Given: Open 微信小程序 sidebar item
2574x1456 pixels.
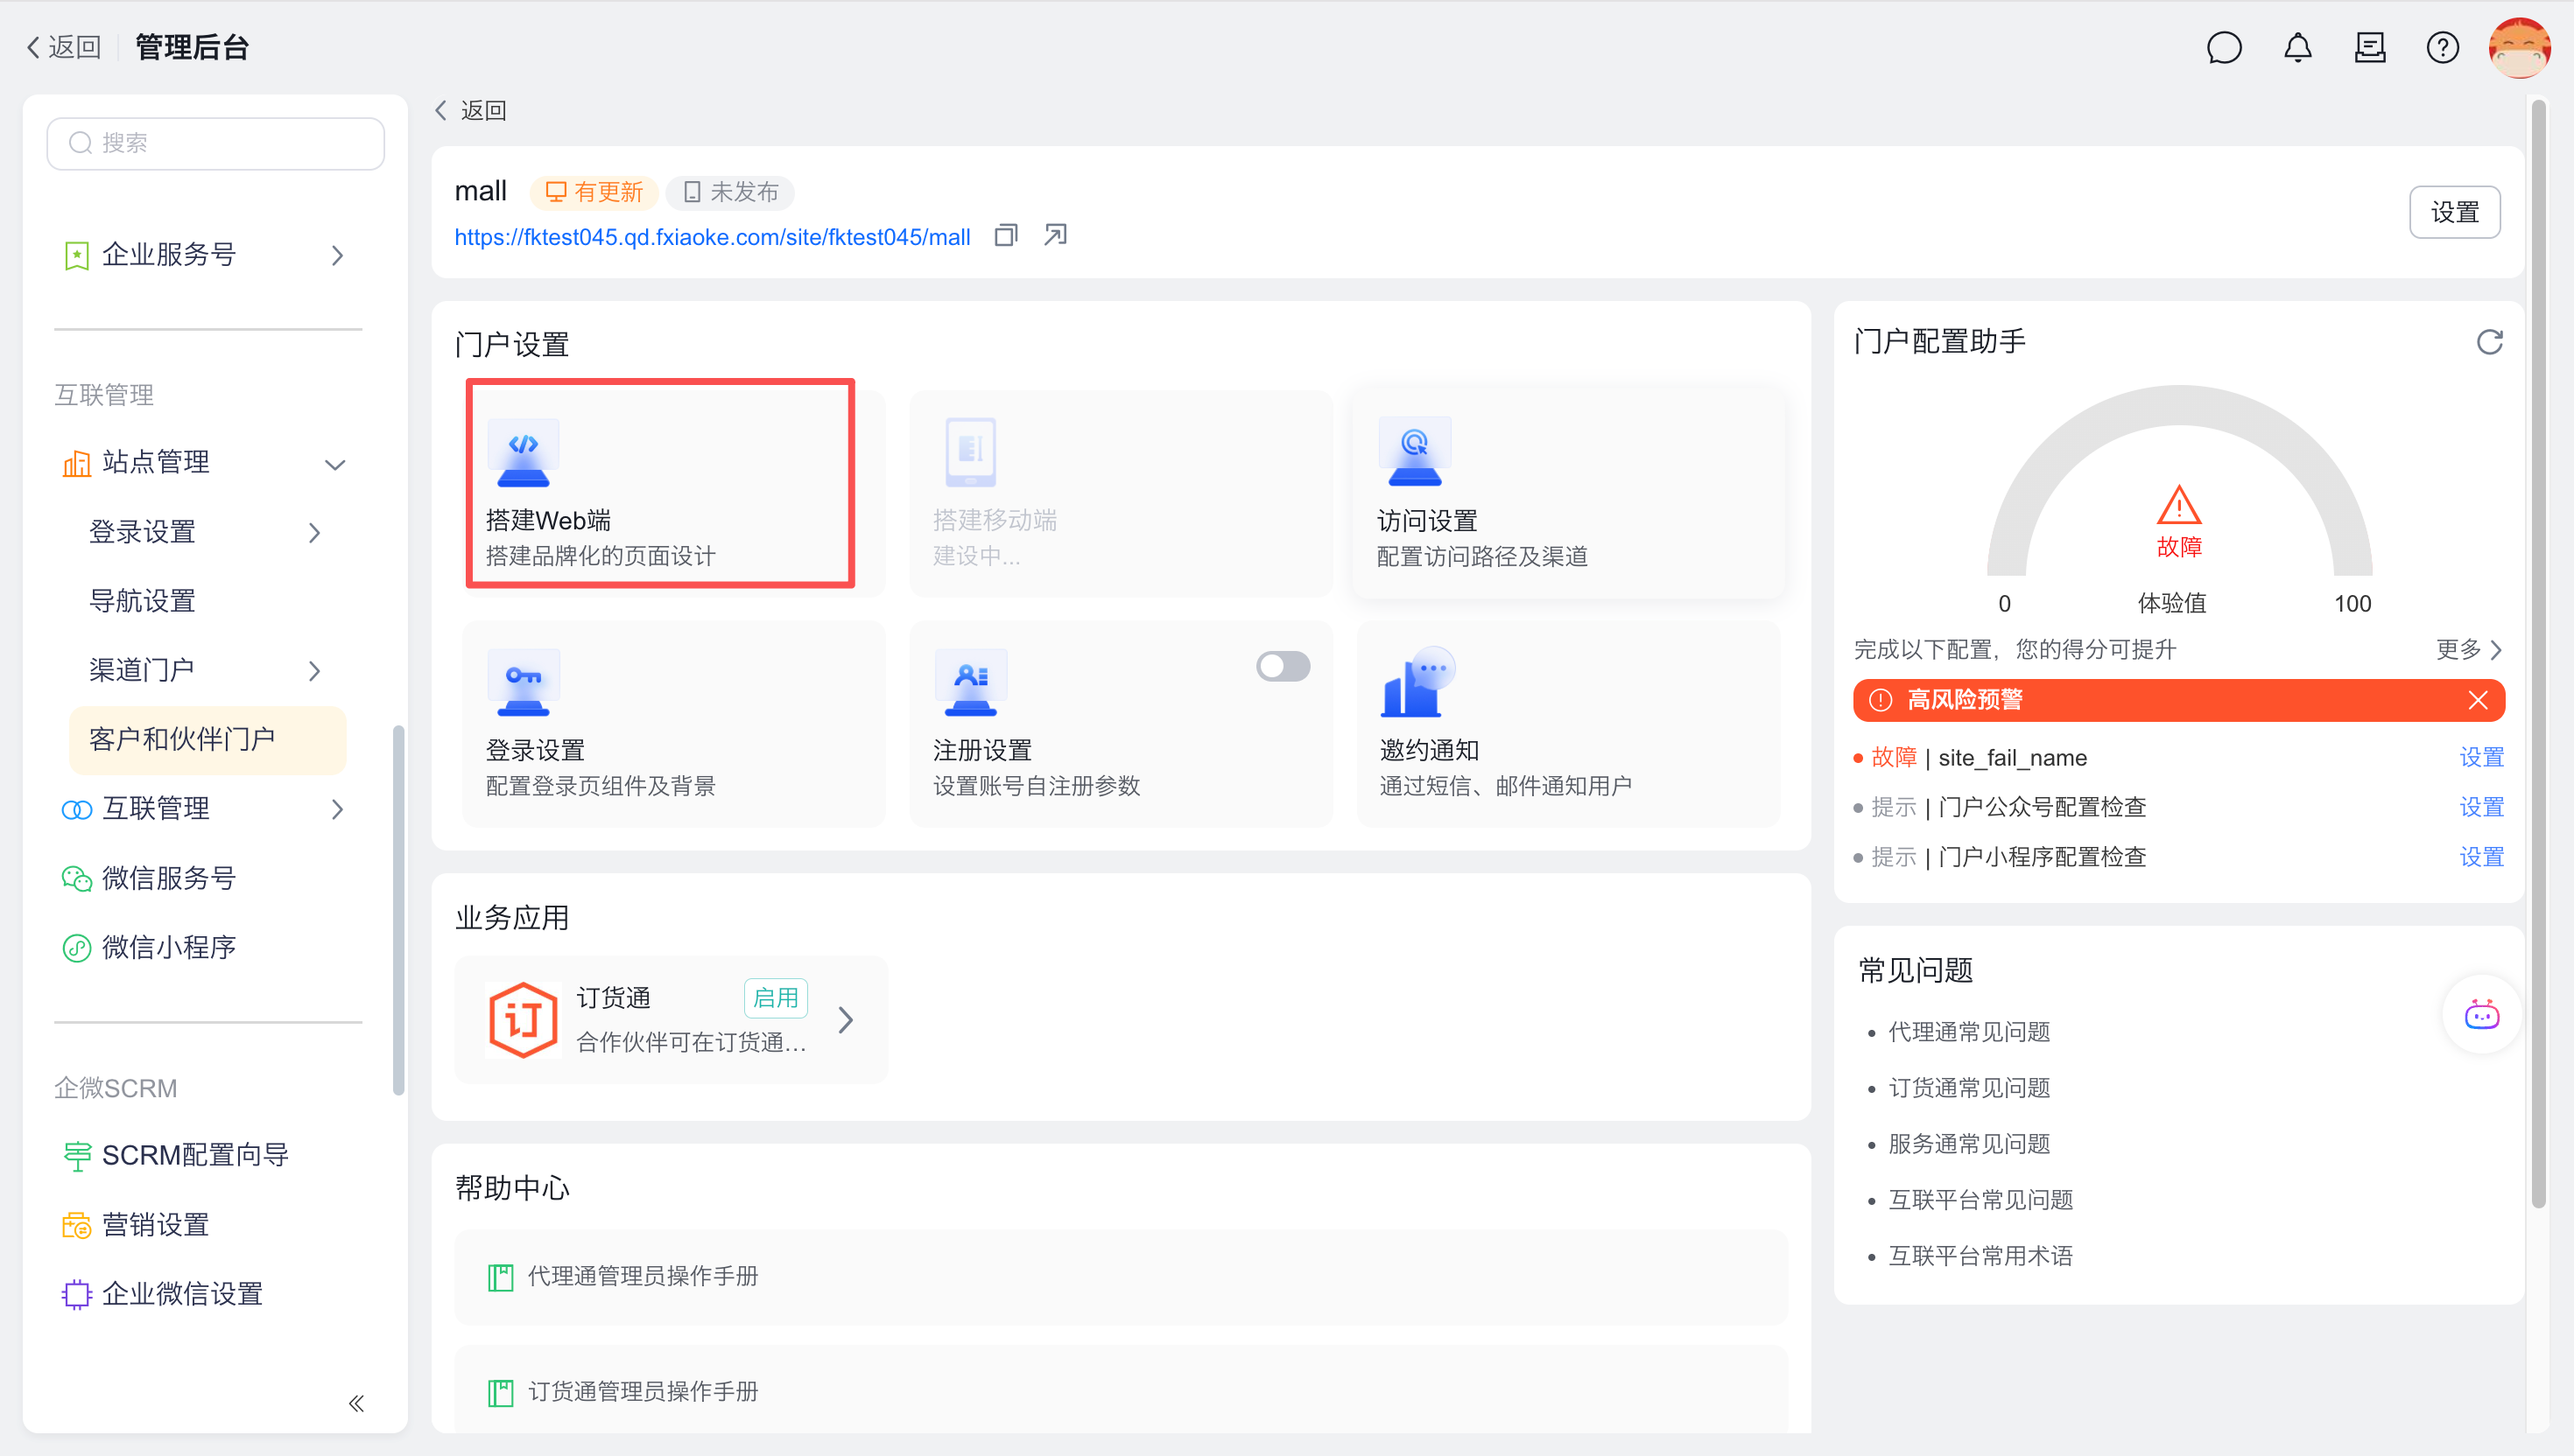Looking at the screenshot, I should tap(169, 946).
